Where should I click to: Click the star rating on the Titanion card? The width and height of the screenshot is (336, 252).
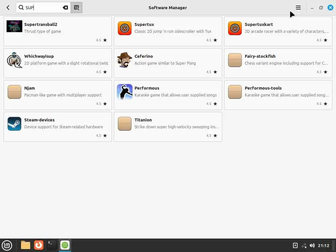tap(215, 136)
